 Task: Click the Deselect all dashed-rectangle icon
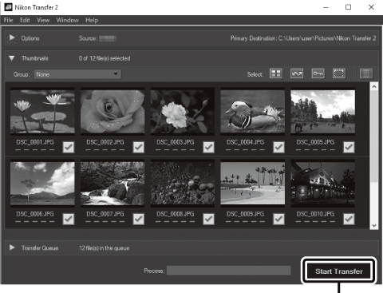point(339,73)
